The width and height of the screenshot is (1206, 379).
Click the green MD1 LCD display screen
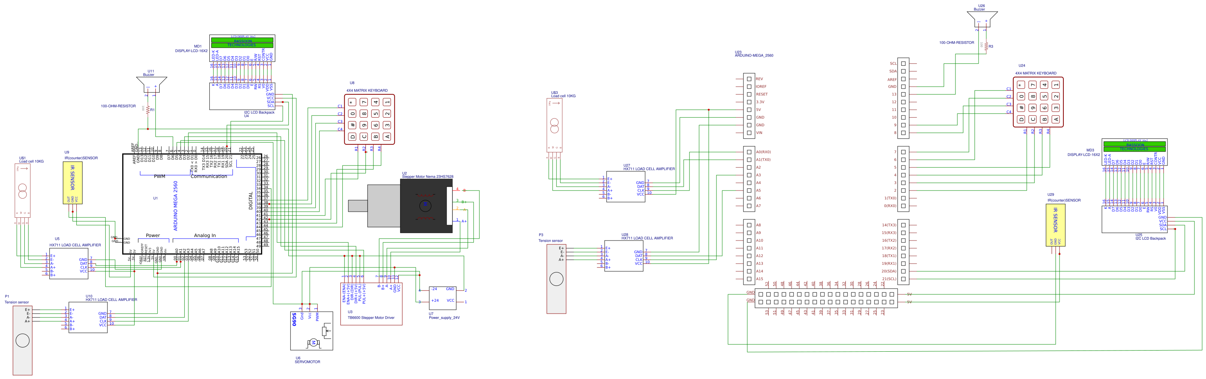click(x=242, y=43)
